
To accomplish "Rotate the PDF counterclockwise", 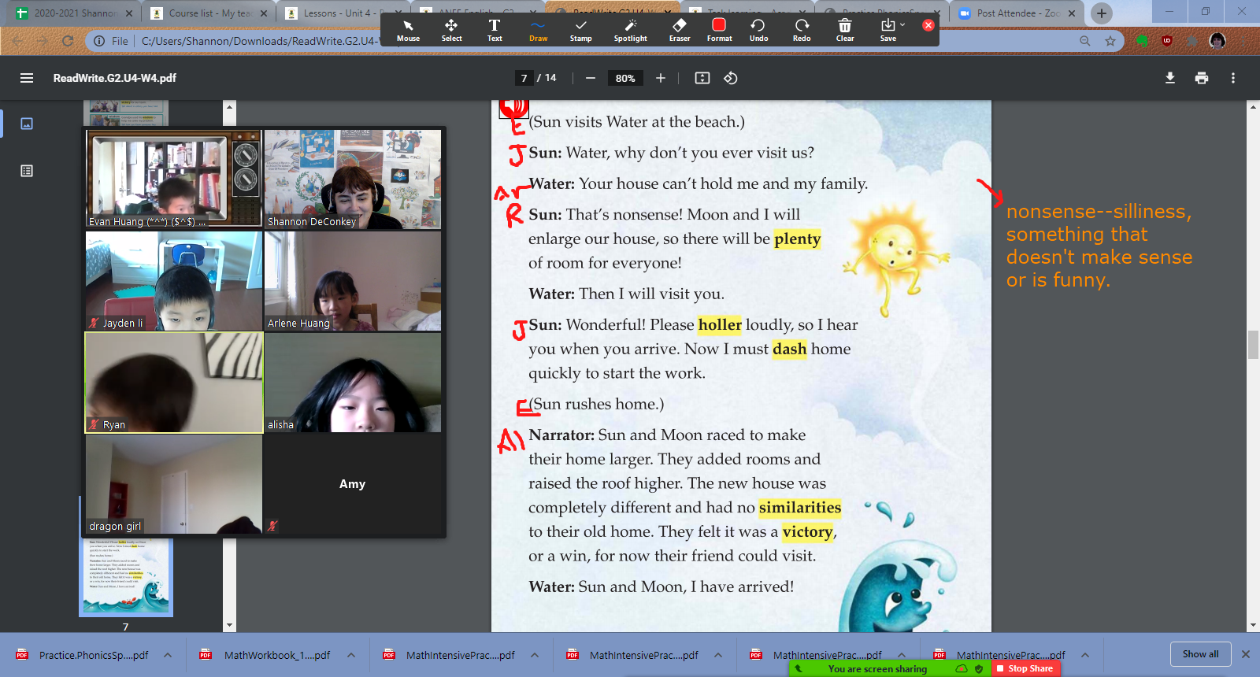I will click(731, 78).
